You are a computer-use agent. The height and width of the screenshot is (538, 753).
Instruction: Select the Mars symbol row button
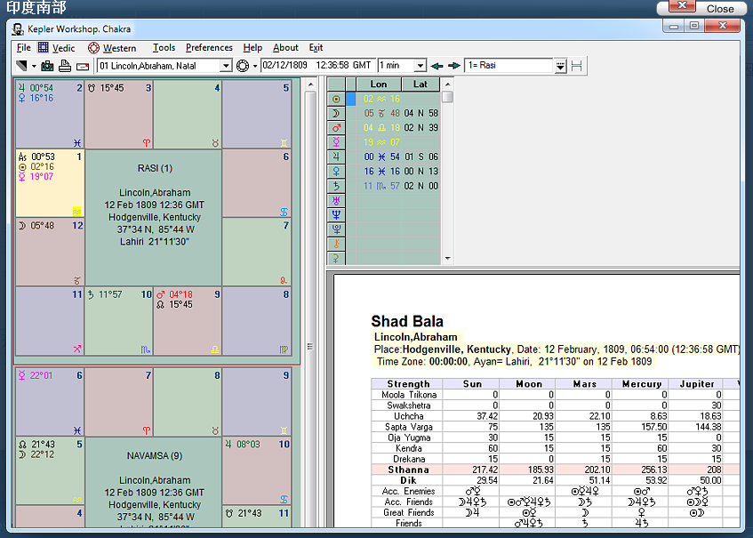tap(336, 128)
